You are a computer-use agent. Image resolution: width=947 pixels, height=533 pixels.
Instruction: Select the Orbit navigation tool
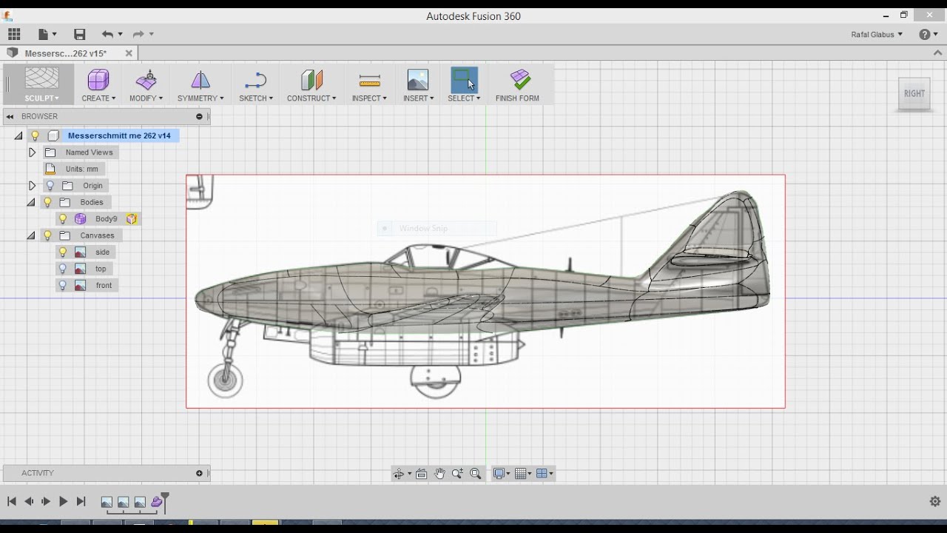[399, 474]
